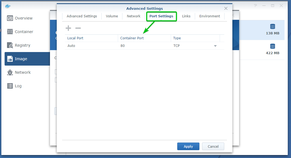The image size is (291, 158).
Task: Click the 138 MB size text
Action: tap(272, 33)
